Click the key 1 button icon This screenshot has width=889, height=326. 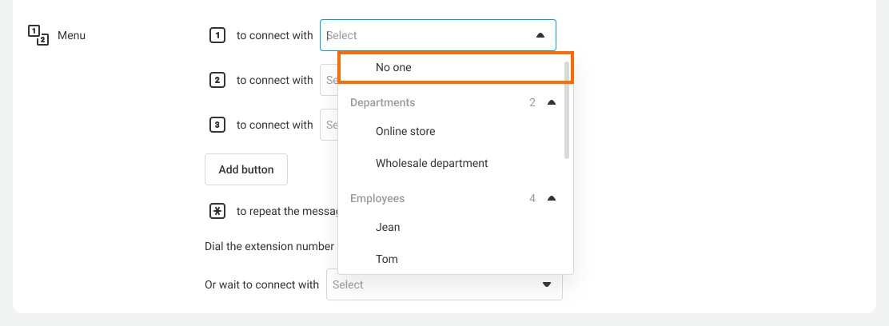(217, 35)
